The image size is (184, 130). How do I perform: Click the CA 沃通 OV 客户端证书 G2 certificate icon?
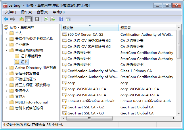pyautogui.click(x=64, y=47)
